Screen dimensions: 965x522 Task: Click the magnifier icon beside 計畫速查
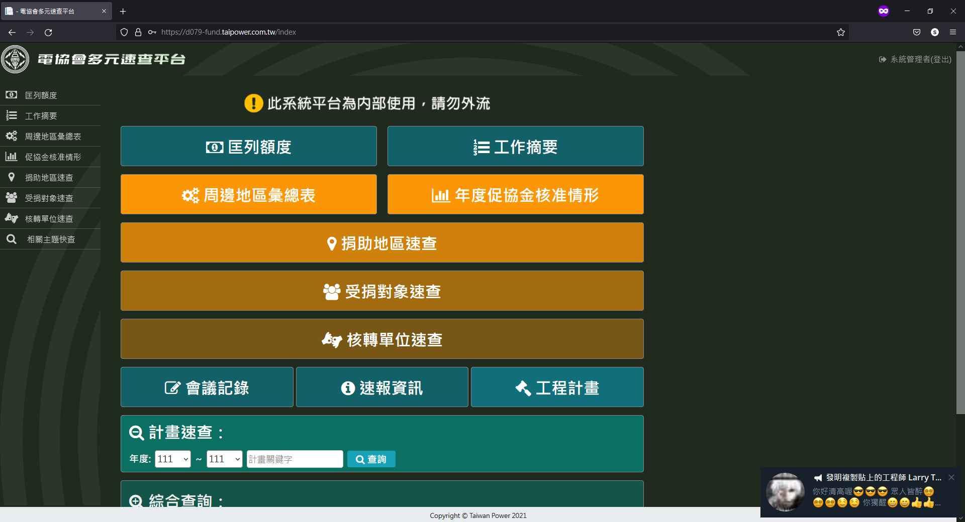pyautogui.click(x=136, y=433)
